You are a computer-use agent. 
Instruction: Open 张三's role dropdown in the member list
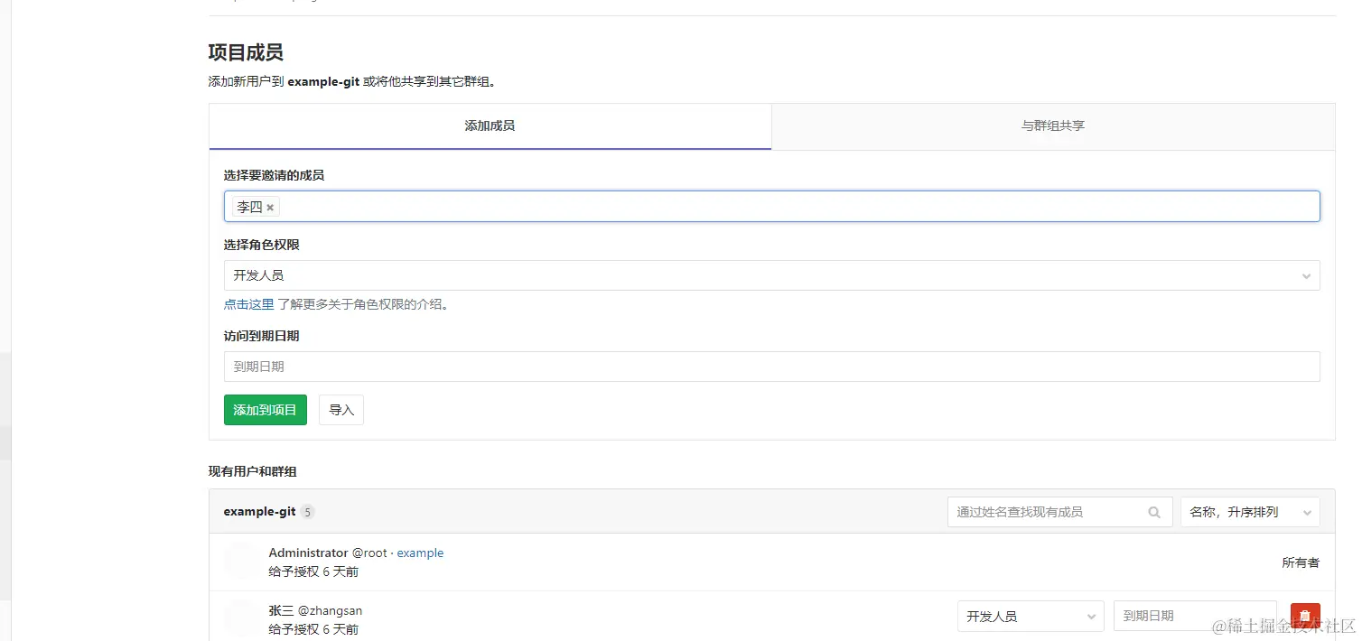coord(1031,616)
